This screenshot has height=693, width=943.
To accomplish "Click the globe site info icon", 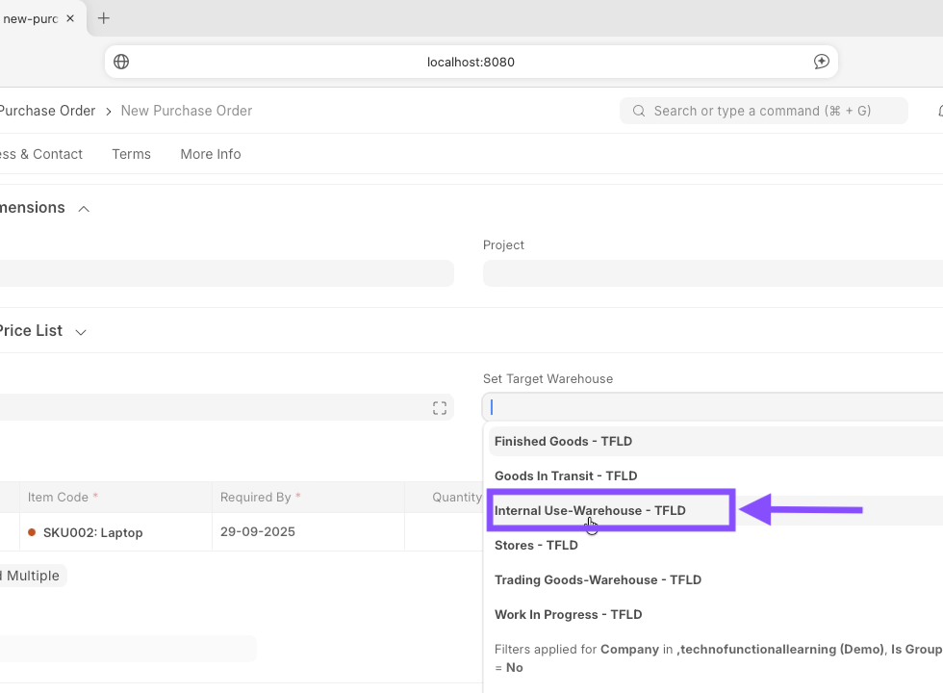I will (121, 62).
